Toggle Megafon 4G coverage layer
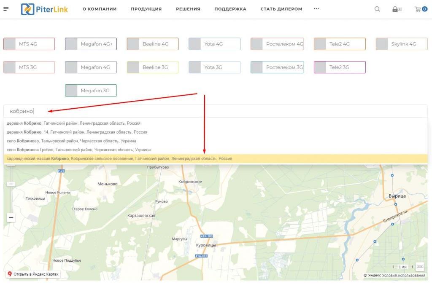The width and height of the screenshot is (432, 284). [x=91, y=67]
